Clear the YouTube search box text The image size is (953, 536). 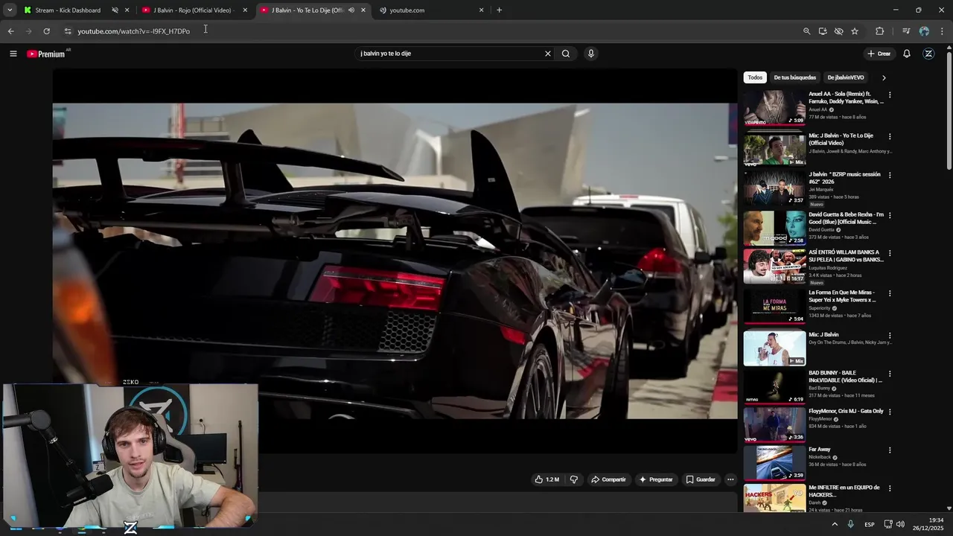click(x=548, y=54)
